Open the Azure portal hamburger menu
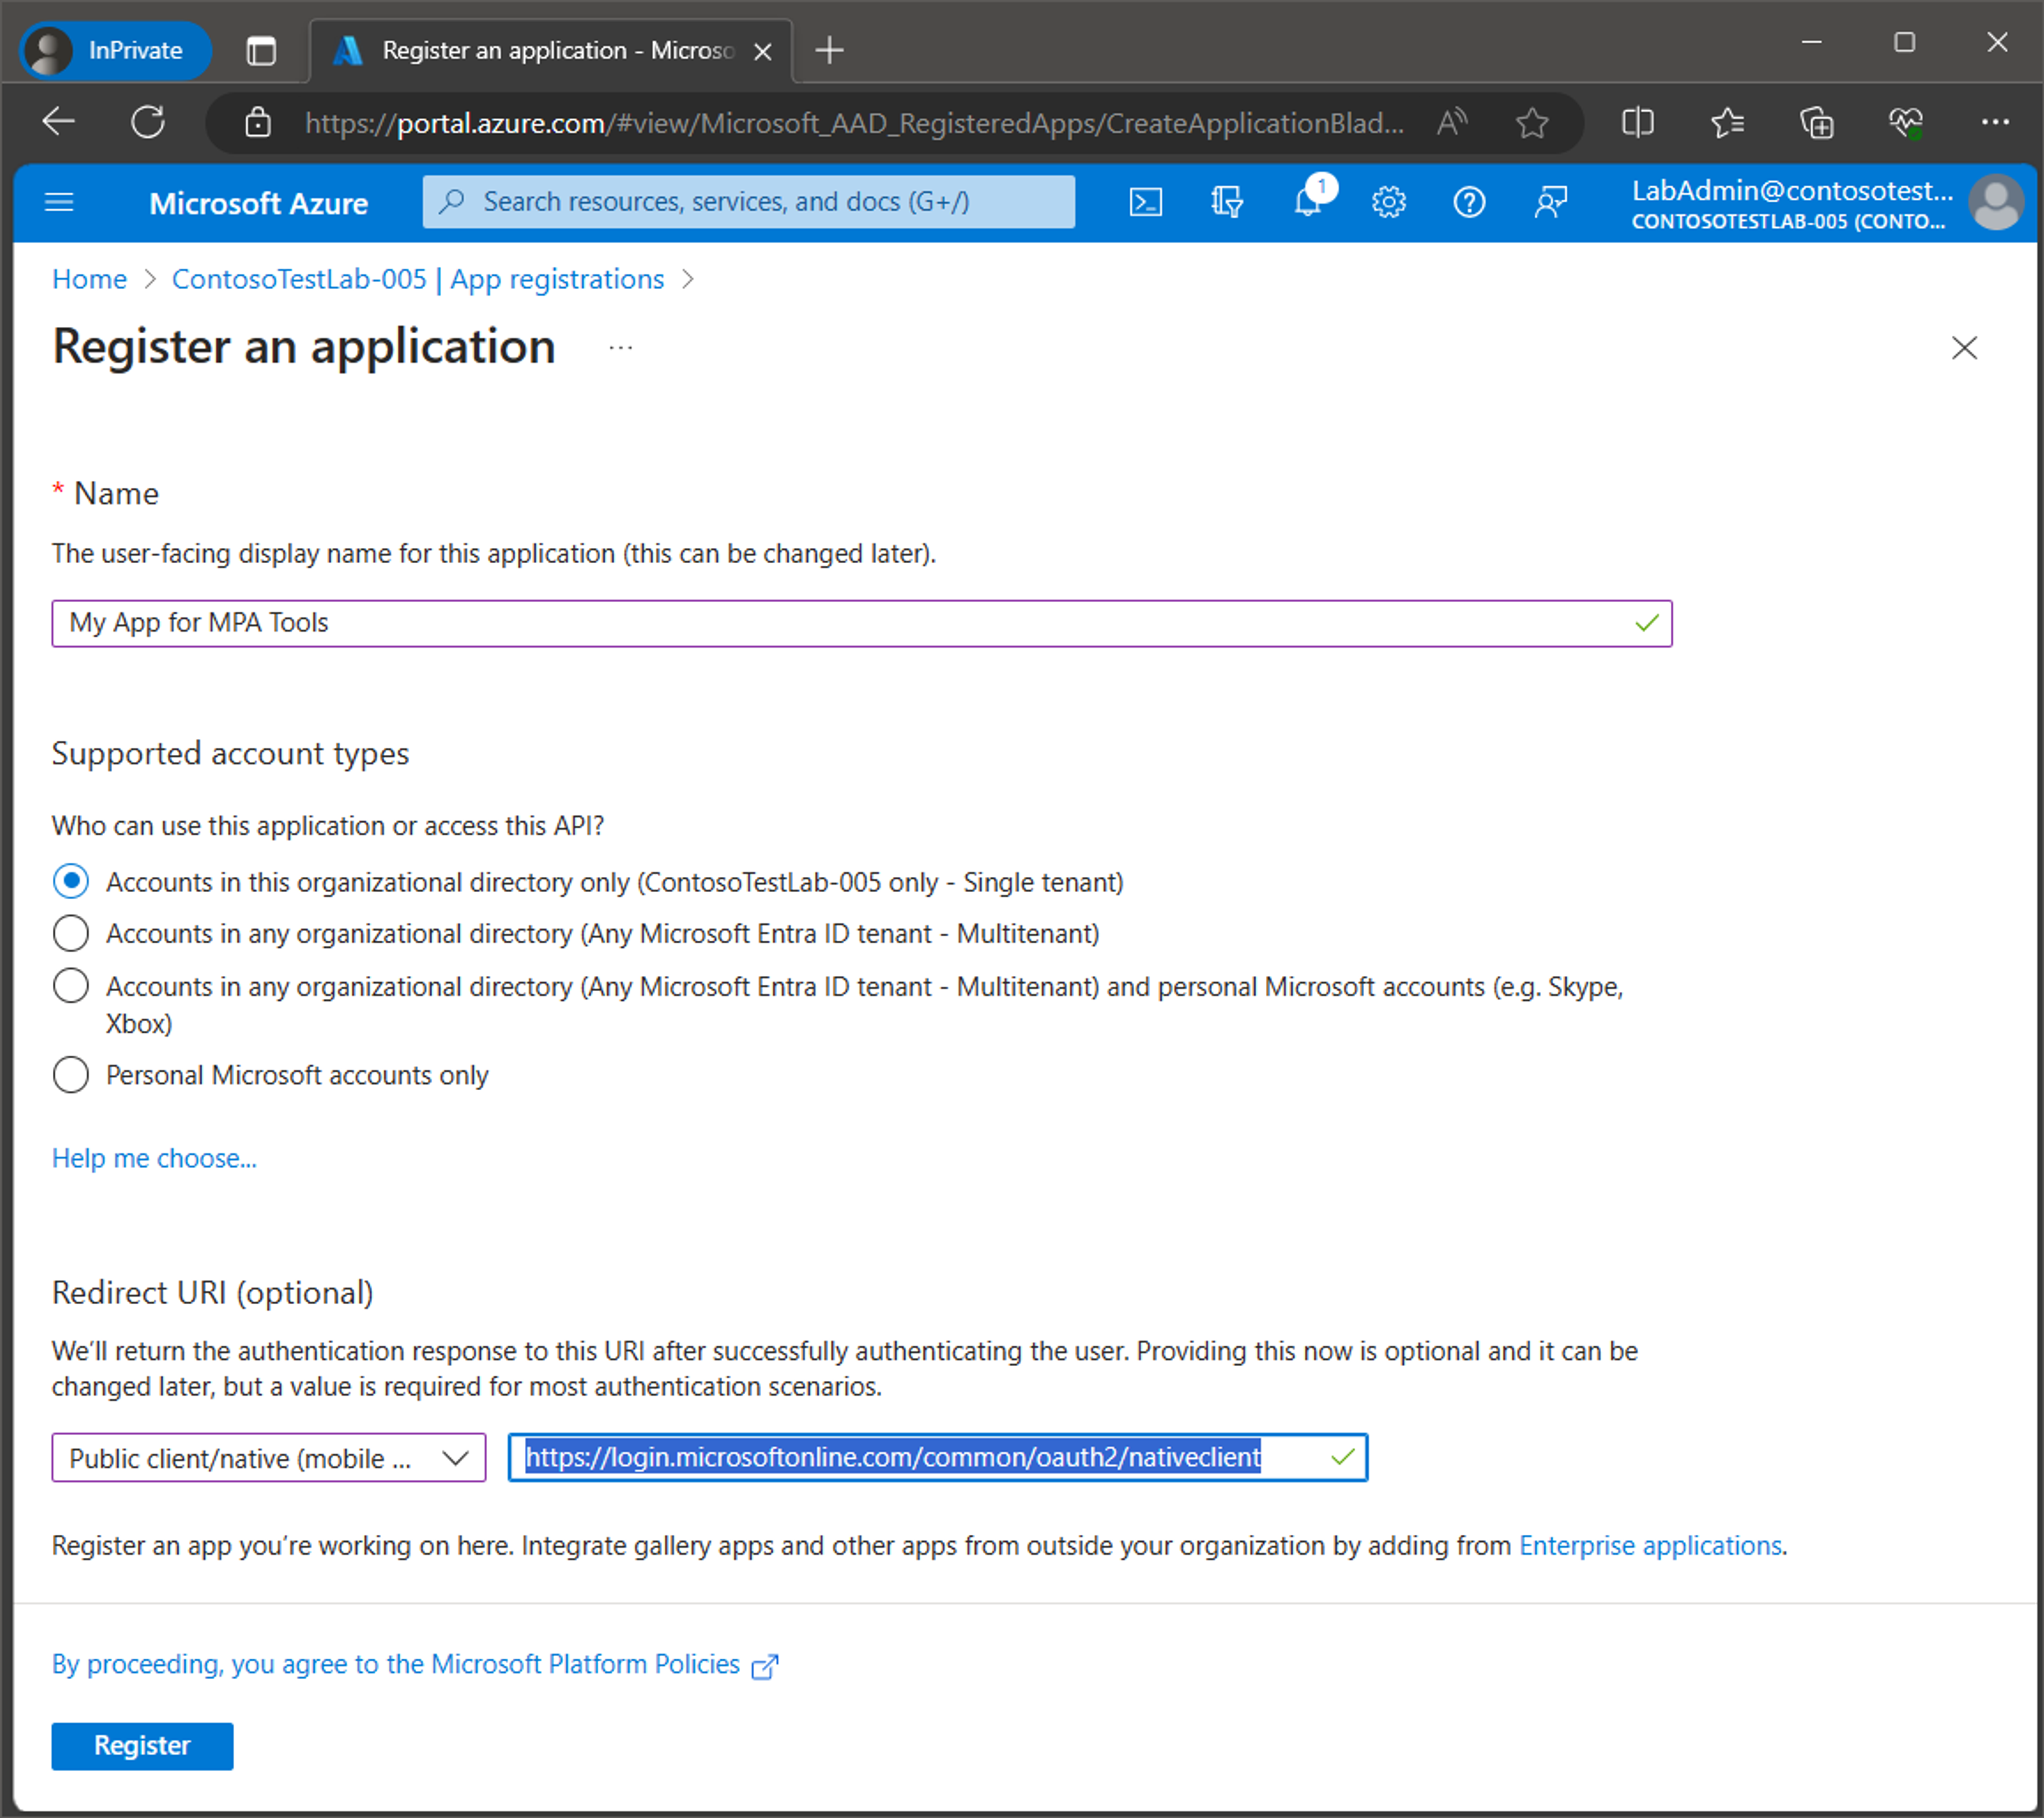This screenshot has height=1818, width=2044. 60,203
